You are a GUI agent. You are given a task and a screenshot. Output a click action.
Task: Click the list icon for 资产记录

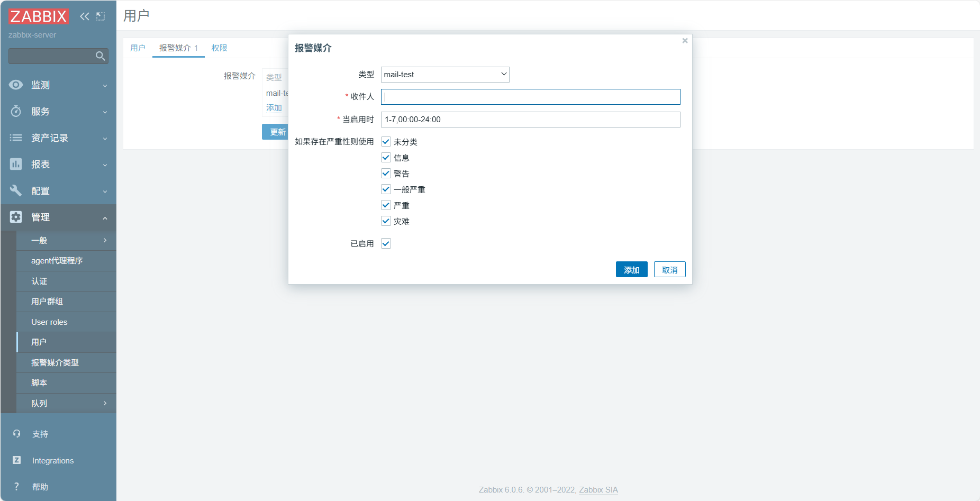coord(16,138)
